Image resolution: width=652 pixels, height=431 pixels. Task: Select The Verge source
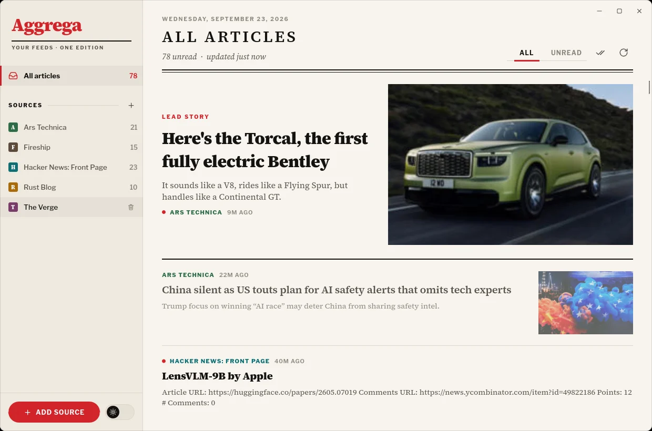click(72, 207)
